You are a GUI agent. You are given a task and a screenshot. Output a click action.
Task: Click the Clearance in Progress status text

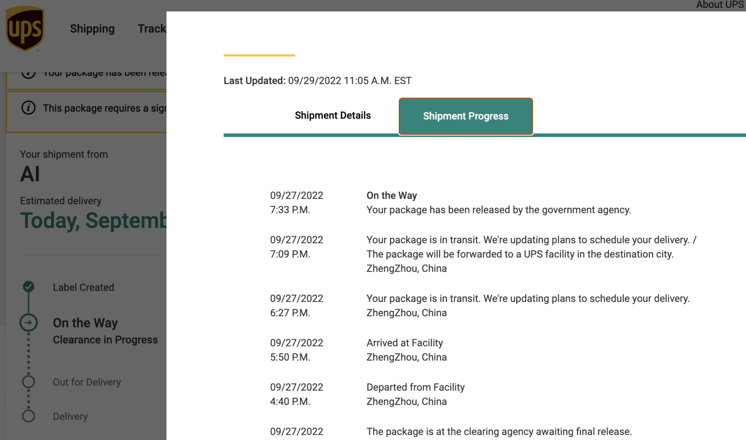tap(105, 340)
